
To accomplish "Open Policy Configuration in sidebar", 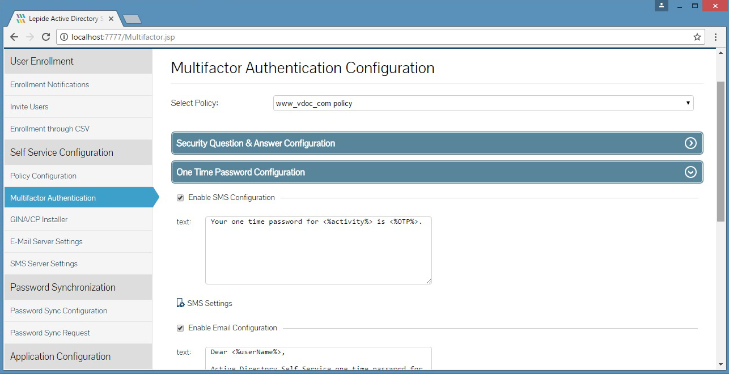I will [x=43, y=176].
